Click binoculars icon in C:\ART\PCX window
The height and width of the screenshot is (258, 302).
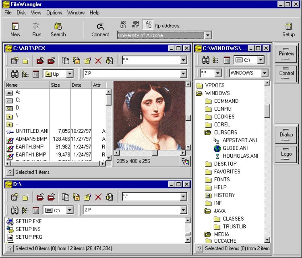coord(15,74)
